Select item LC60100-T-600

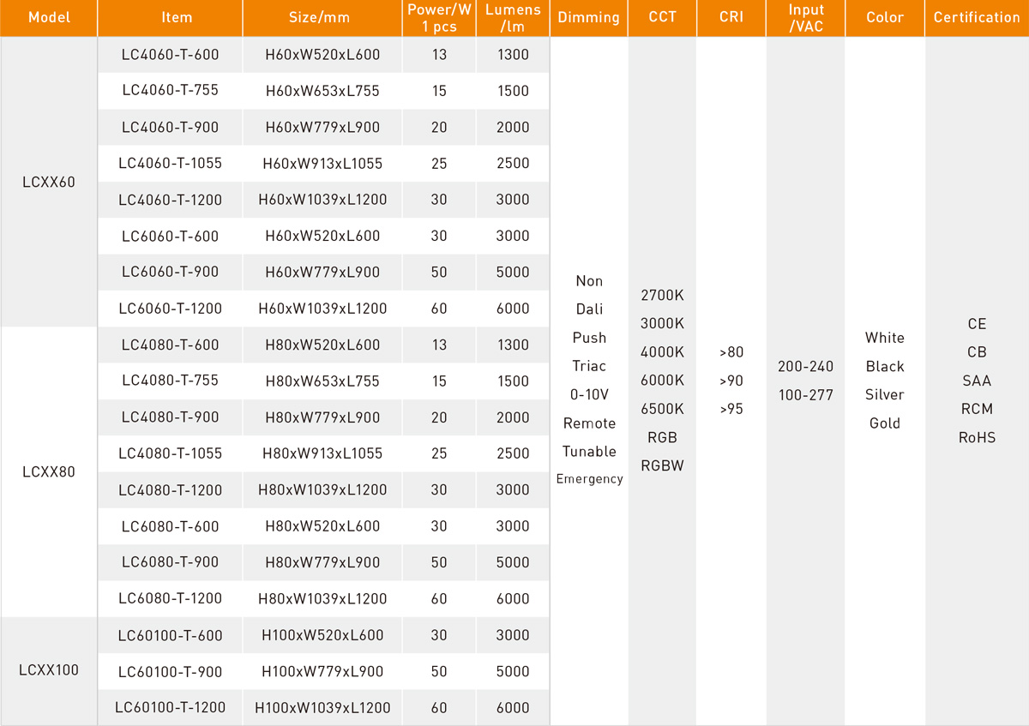(171, 635)
